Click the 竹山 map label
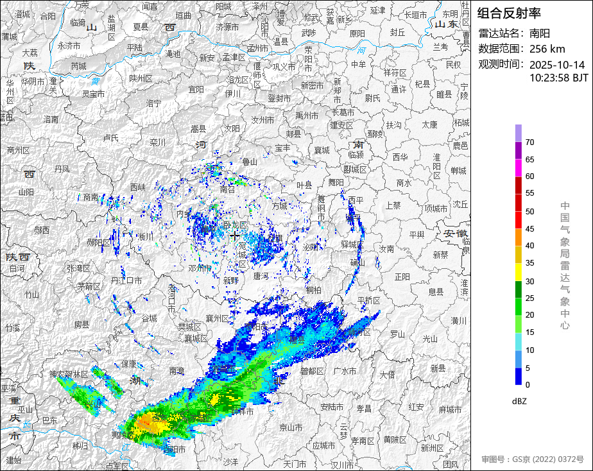This screenshot has height=471, width=593. click(x=32, y=295)
